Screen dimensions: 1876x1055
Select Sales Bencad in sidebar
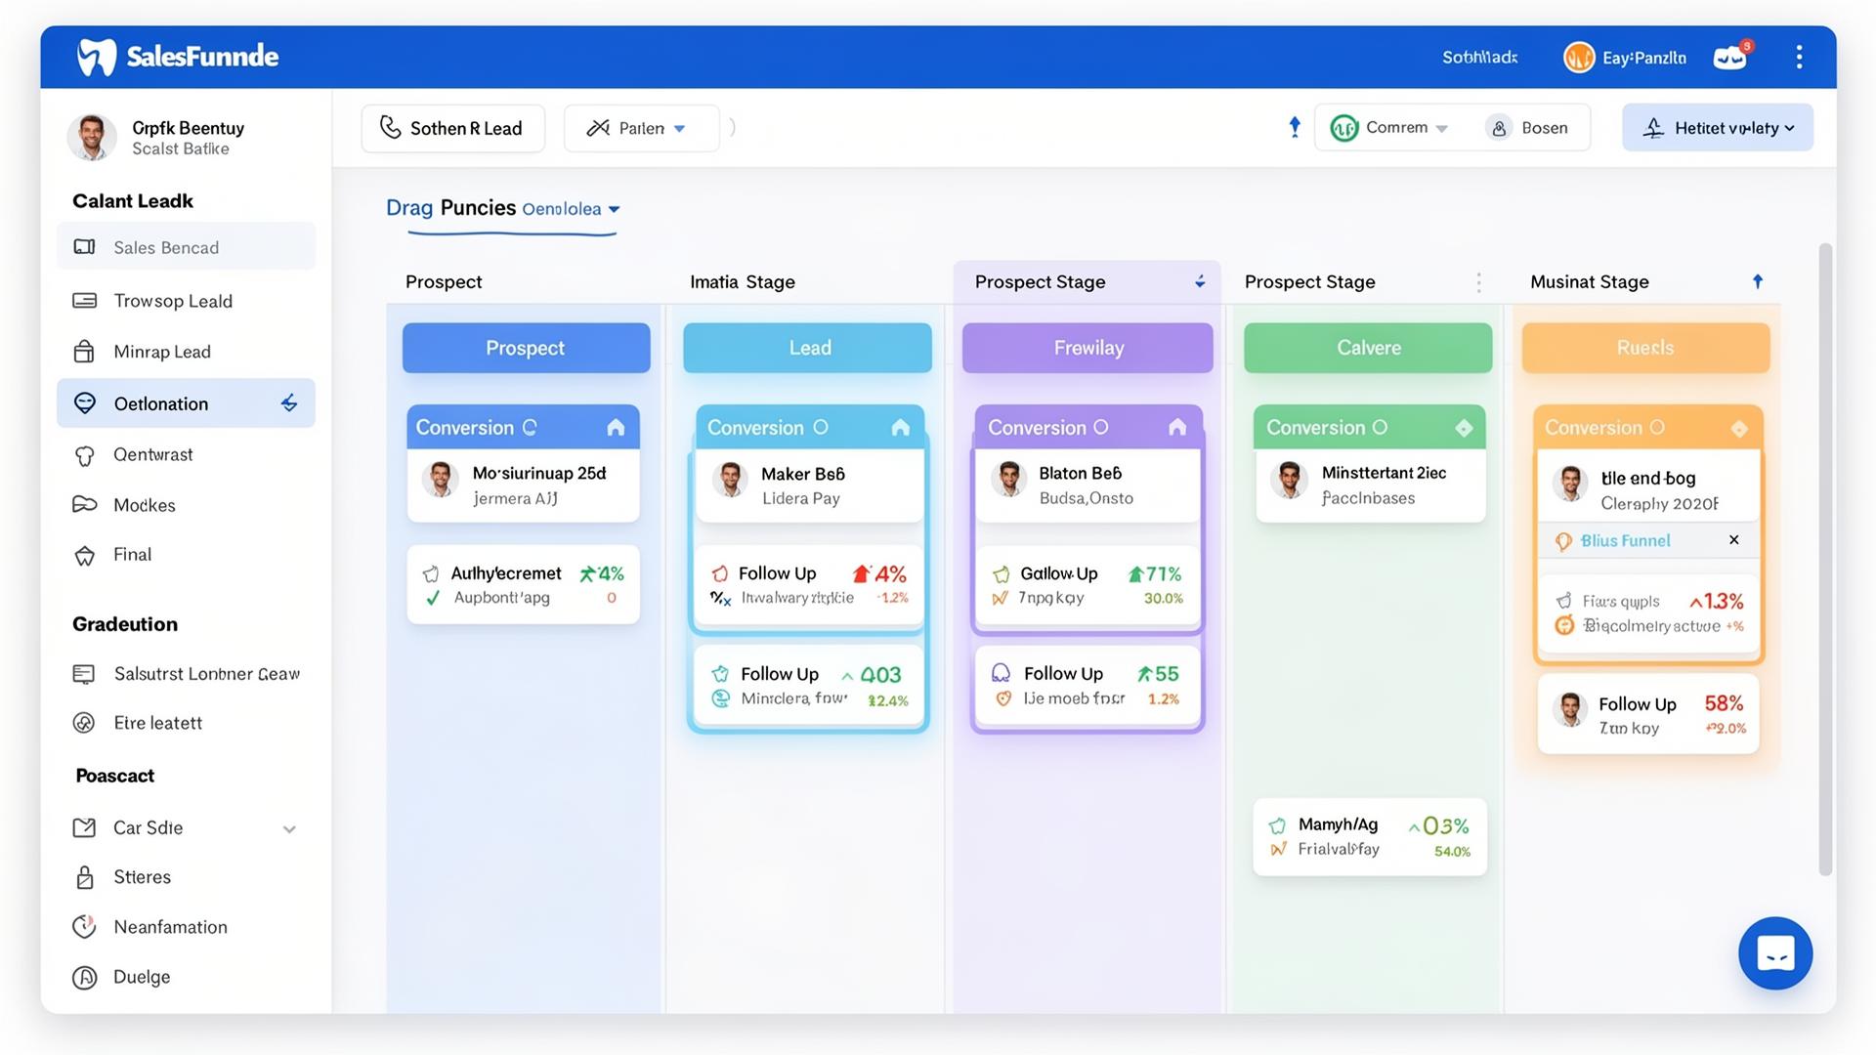pyautogui.click(x=186, y=247)
